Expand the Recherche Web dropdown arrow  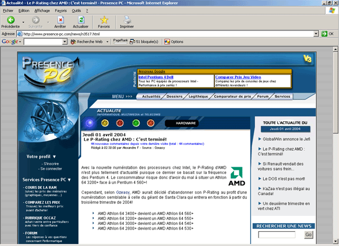[107, 42]
